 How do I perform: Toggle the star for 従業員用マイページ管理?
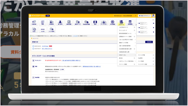[x=134, y=36]
